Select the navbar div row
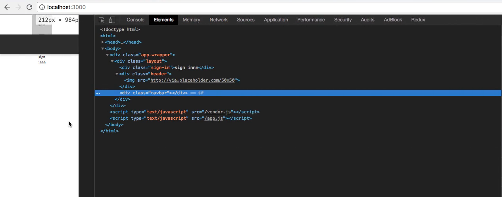502x197 pixels. [x=298, y=93]
